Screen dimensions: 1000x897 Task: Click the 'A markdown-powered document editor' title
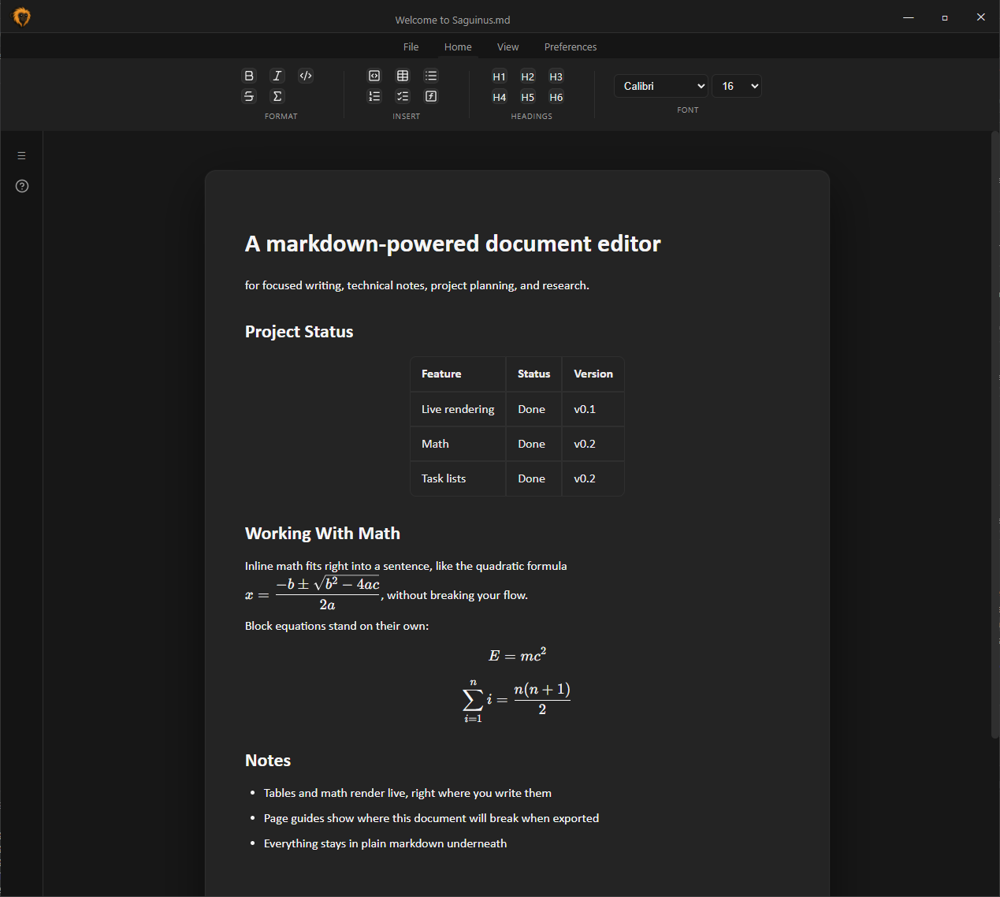point(453,244)
